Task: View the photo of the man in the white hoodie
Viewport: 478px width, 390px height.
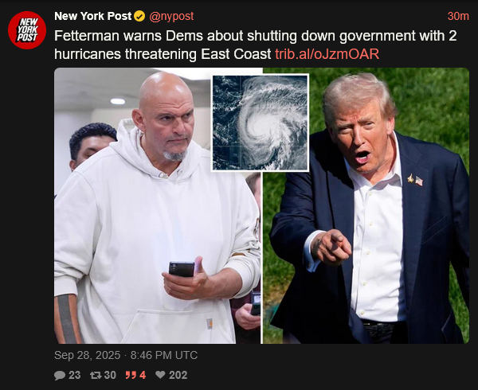Action: pos(158,206)
